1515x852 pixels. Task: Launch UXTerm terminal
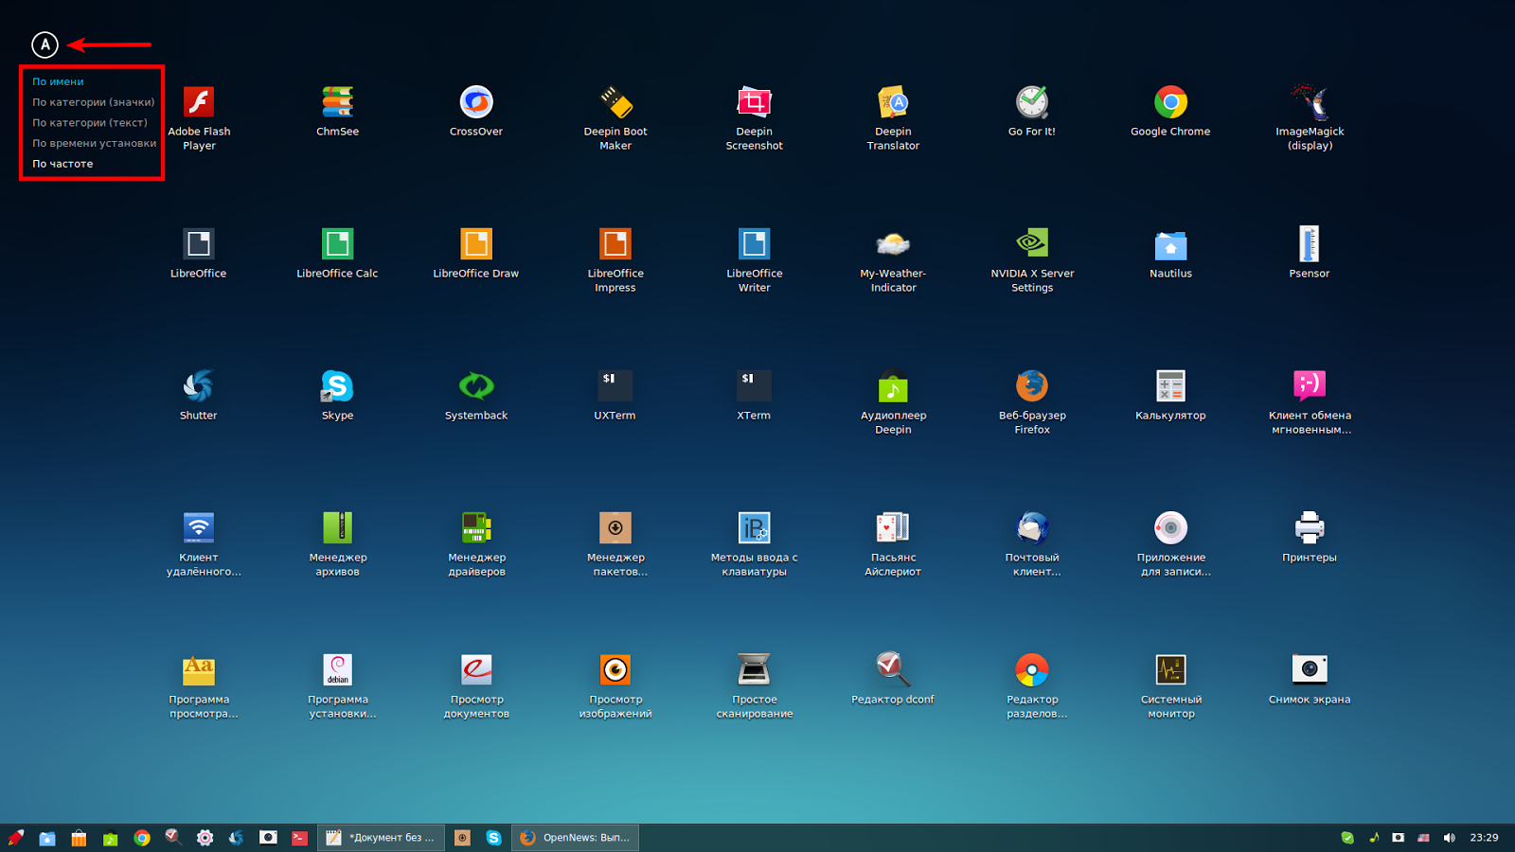pos(615,386)
